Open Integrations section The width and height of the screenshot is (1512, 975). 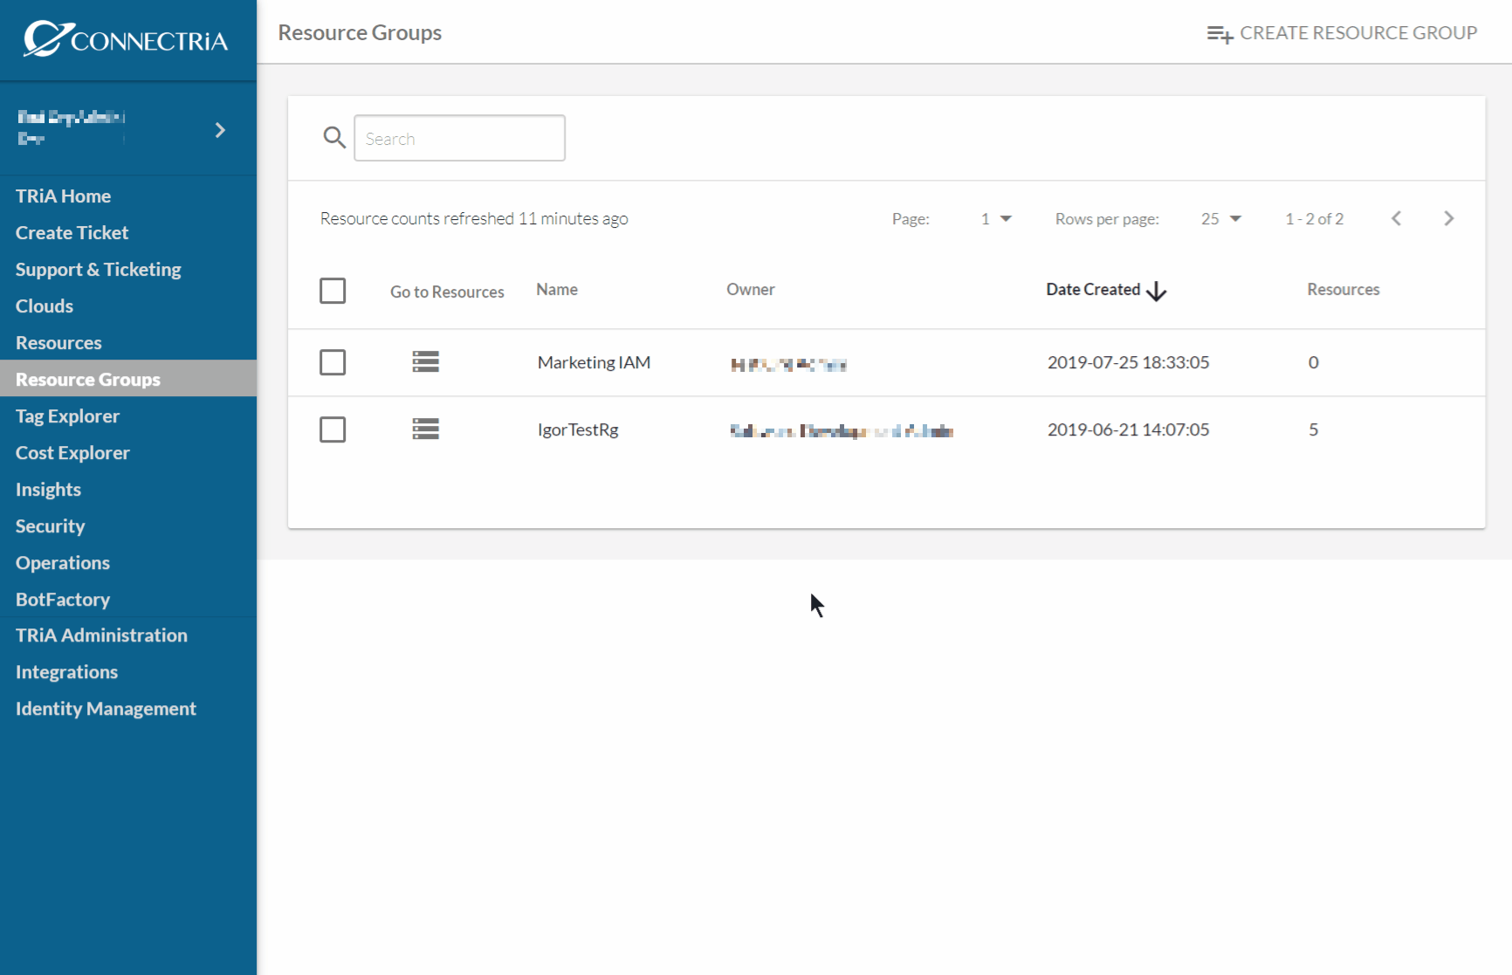click(66, 672)
